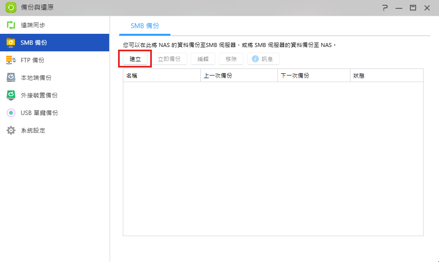Sort by the 狀態 column header
Screen dimensions: 439x262
(x=387, y=75)
